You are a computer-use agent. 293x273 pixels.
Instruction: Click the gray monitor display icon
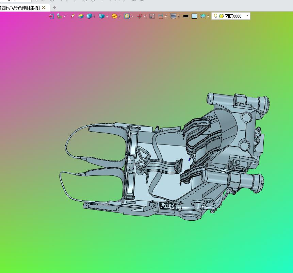pos(173,16)
